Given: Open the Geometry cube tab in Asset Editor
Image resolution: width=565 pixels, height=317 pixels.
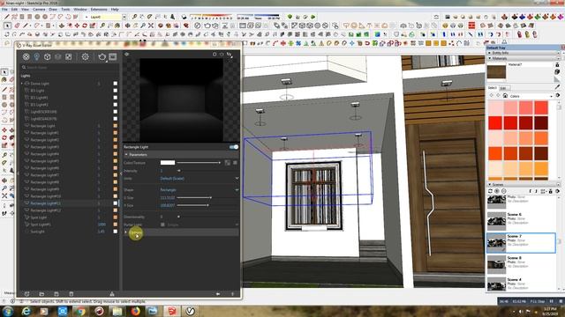Looking at the screenshot, I should 47,56.
